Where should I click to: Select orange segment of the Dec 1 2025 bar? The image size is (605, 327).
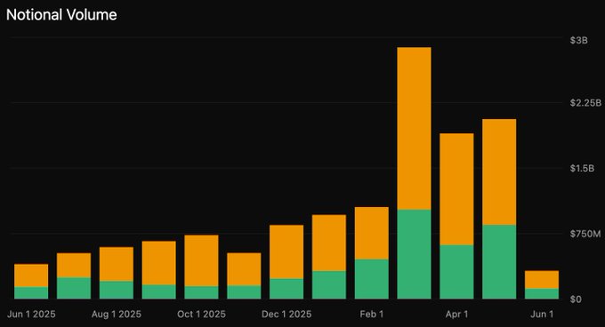pos(286,251)
